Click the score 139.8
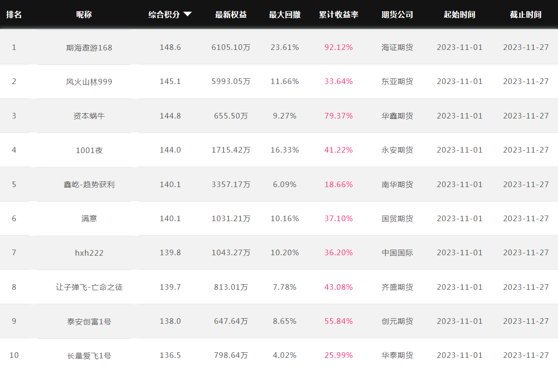This screenshot has width=558, height=370. pos(170,253)
